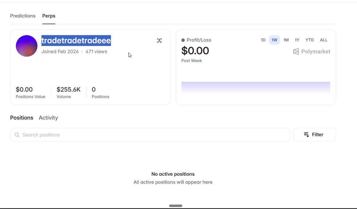This screenshot has width=357, height=209.
Task: Select the ALL time range
Action: point(324,40)
